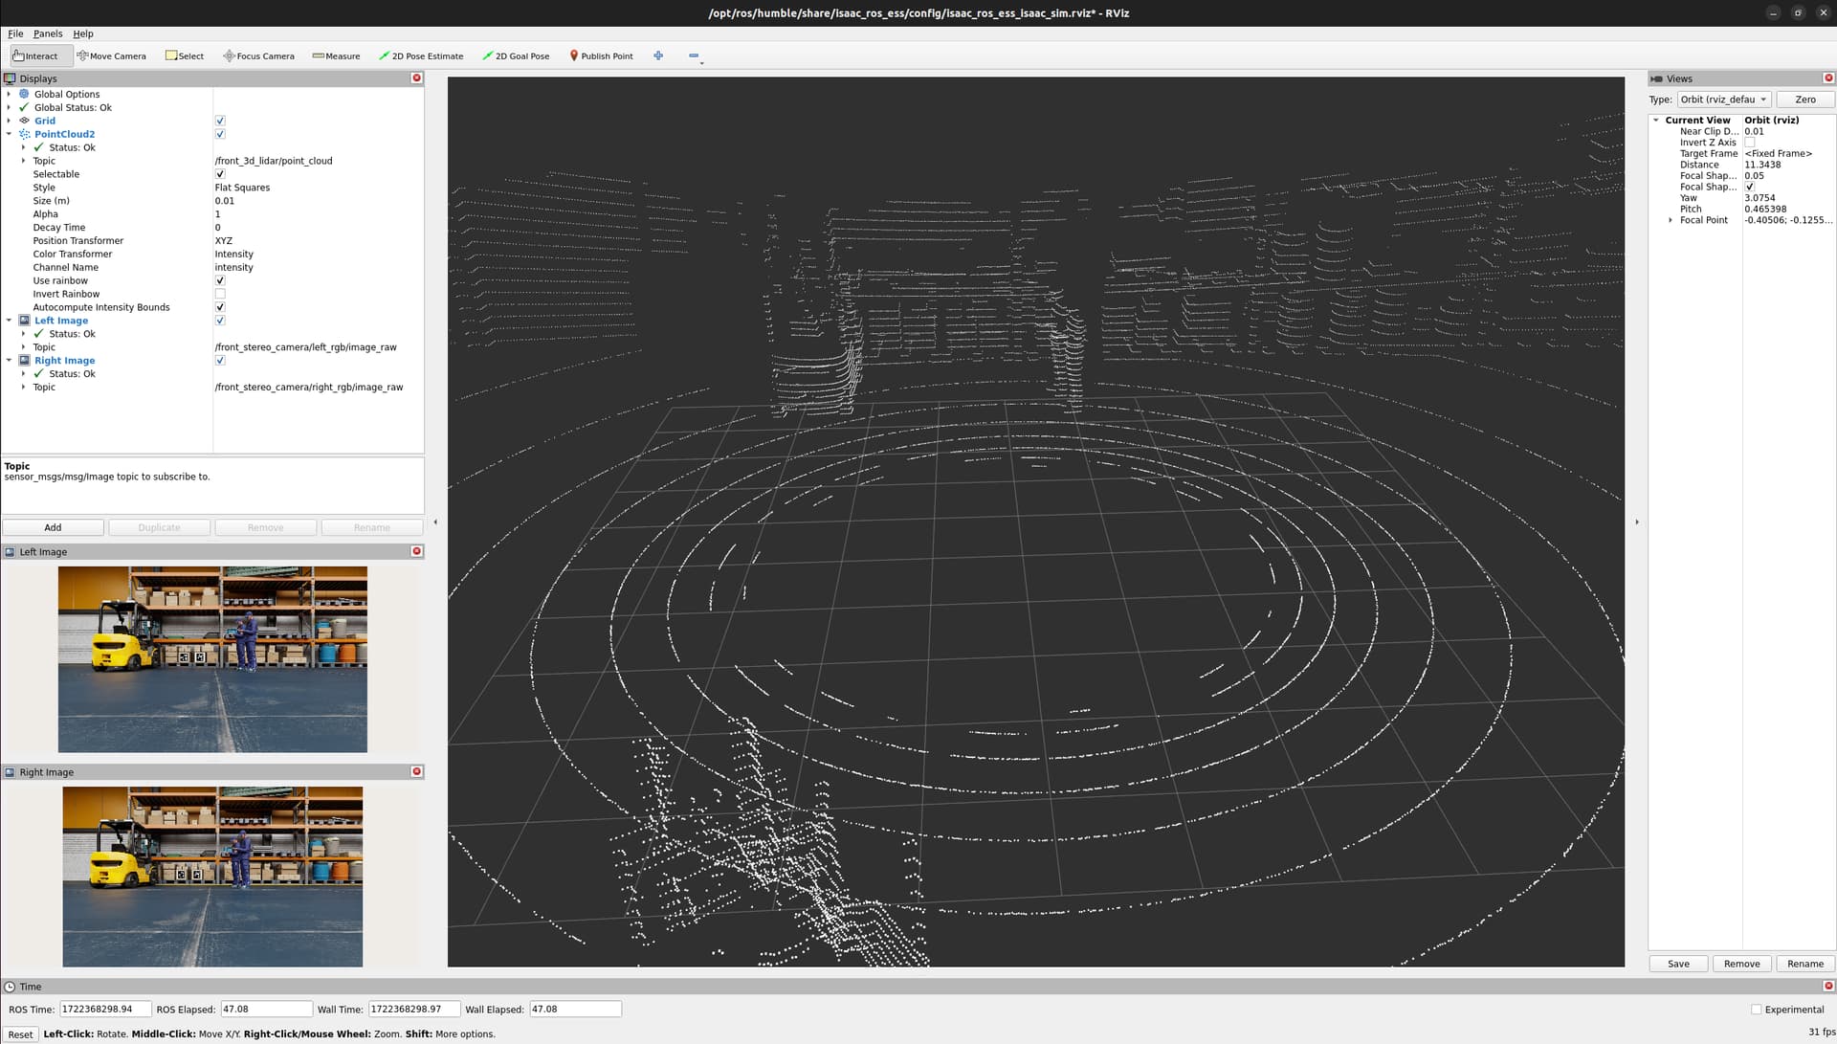The width and height of the screenshot is (1837, 1044).
Task: Open the Panels menu
Action: click(48, 33)
